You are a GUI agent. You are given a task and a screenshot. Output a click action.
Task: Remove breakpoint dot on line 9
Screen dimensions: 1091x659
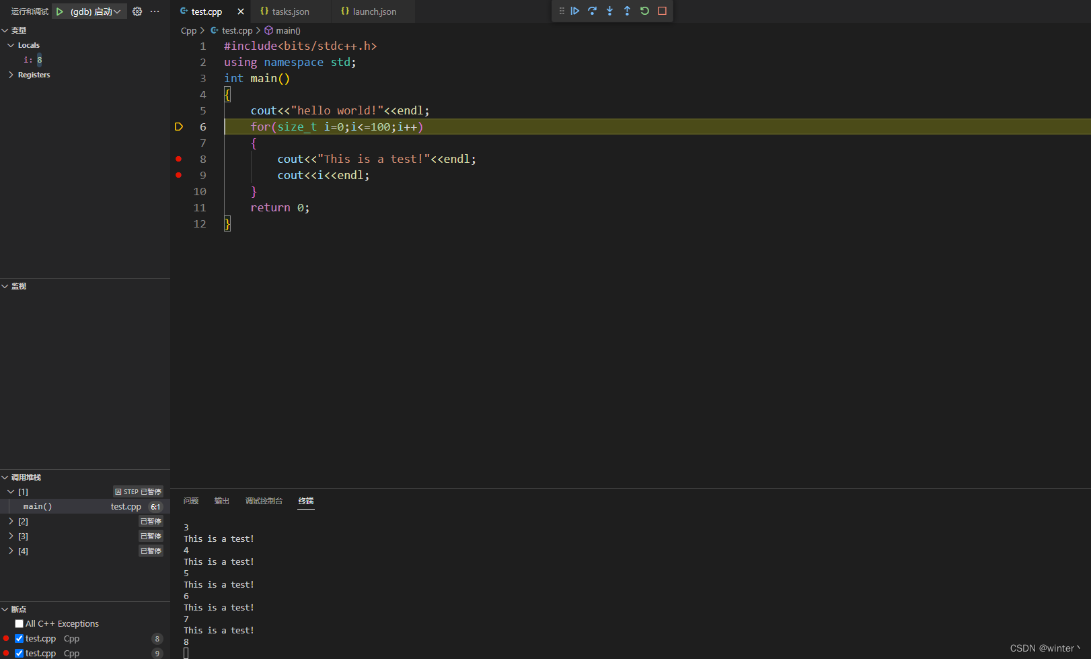179,175
